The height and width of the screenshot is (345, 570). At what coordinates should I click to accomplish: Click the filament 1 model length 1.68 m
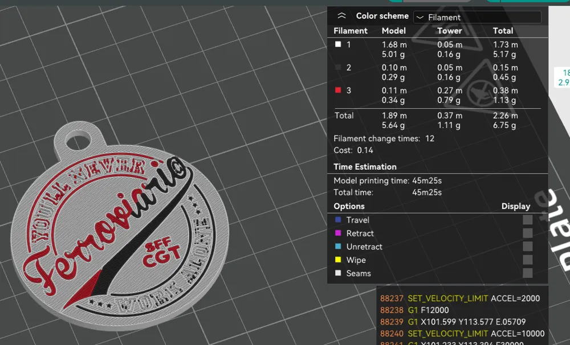[394, 44]
